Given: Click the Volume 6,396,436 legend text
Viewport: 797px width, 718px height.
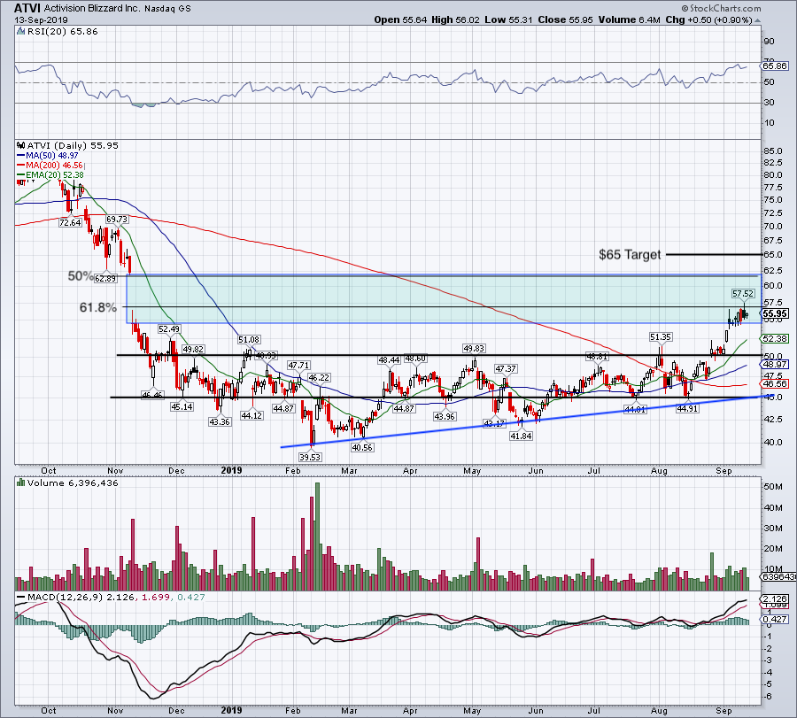Looking at the screenshot, I should [73, 483].
